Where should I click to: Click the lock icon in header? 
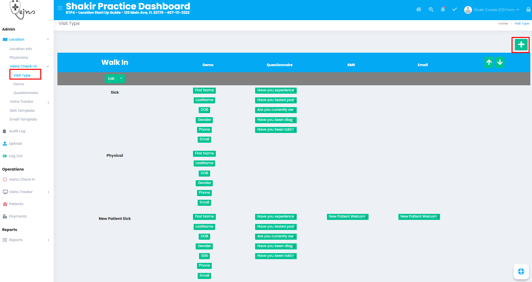tap(528, 10)
